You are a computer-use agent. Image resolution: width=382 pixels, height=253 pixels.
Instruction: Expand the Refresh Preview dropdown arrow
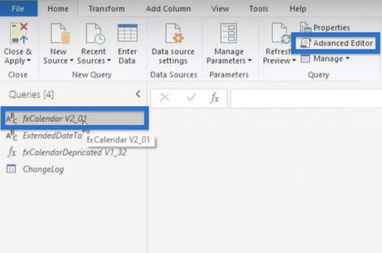pyautogui.click(x=294, y=60)
